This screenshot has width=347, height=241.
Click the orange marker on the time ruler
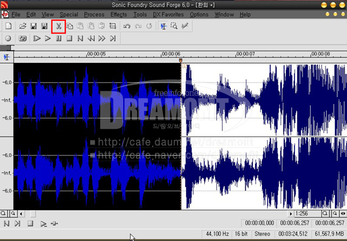click(x=180, y=60)
